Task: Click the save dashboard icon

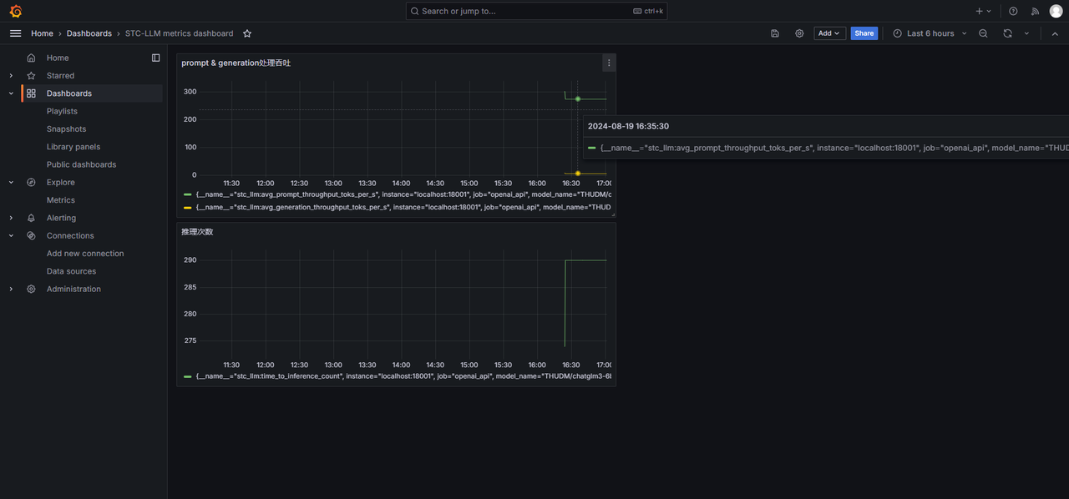Action: click(775, 33)
